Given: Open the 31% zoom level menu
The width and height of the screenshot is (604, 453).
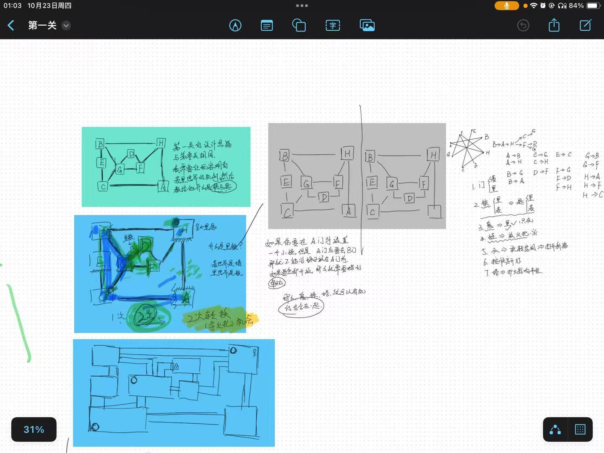Looking at the screenshot, I should 34,430.
